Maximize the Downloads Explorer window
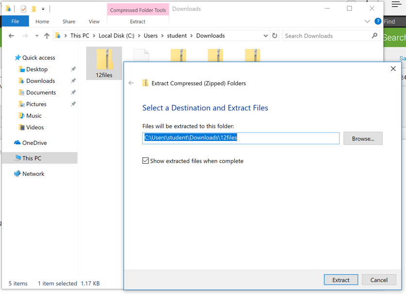 pos(349,9)
